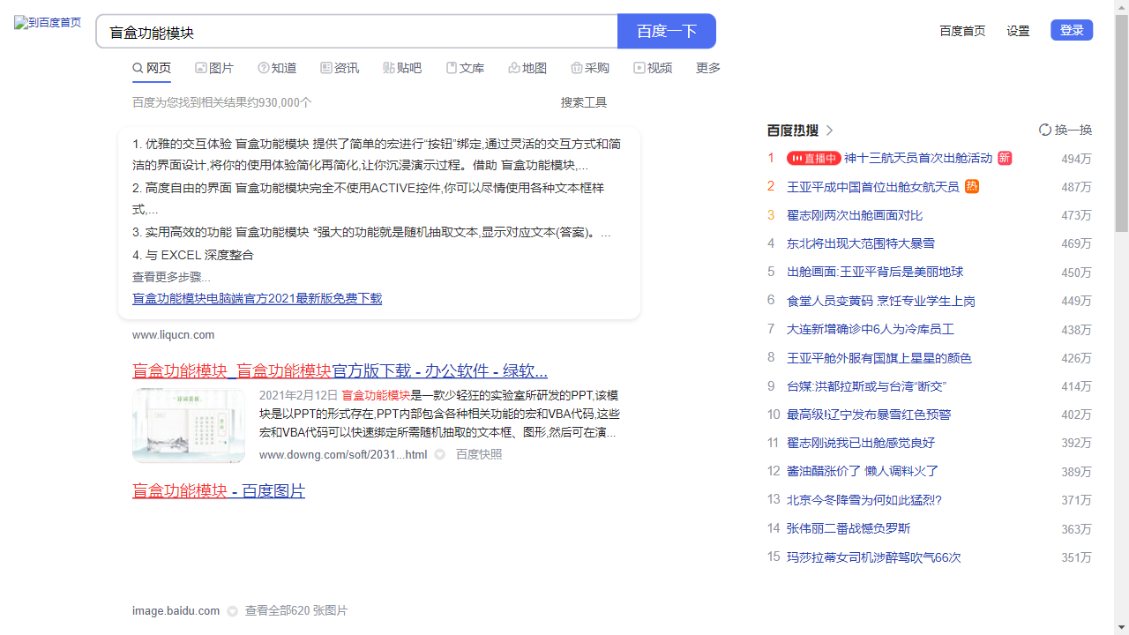Open hot search 王亚平成中国首位出舱女航天员
This screenshot has height=635, width=1129.
tap(873, 187)
